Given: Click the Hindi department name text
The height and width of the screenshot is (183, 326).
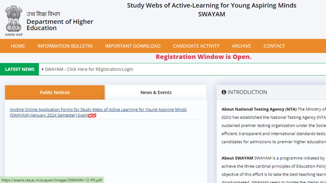Looking at the screenshot, I should coord(43,14).
